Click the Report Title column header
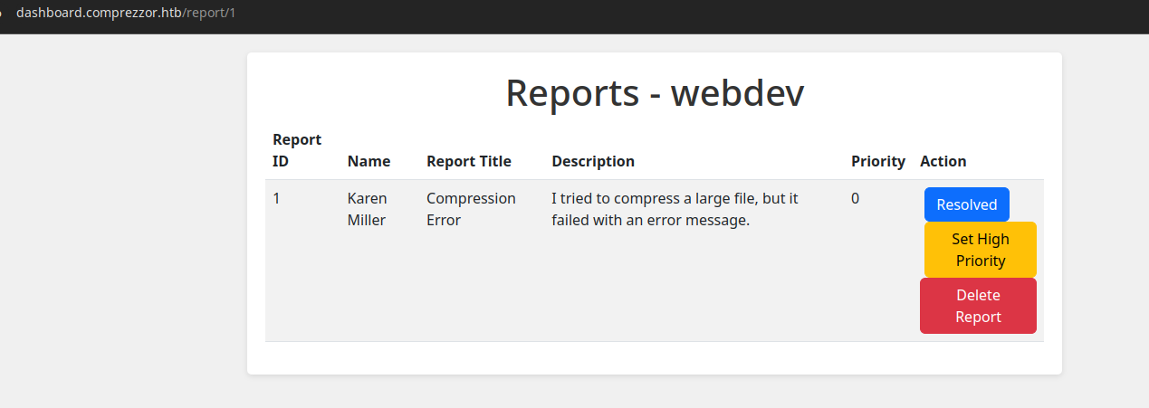The image size is (1149, 408). click(469, 161)
